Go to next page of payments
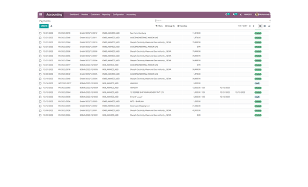Screen dimensions: 308x187 point(254,26)
